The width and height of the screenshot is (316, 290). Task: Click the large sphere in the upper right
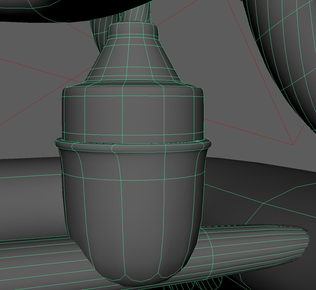point(287,46)
